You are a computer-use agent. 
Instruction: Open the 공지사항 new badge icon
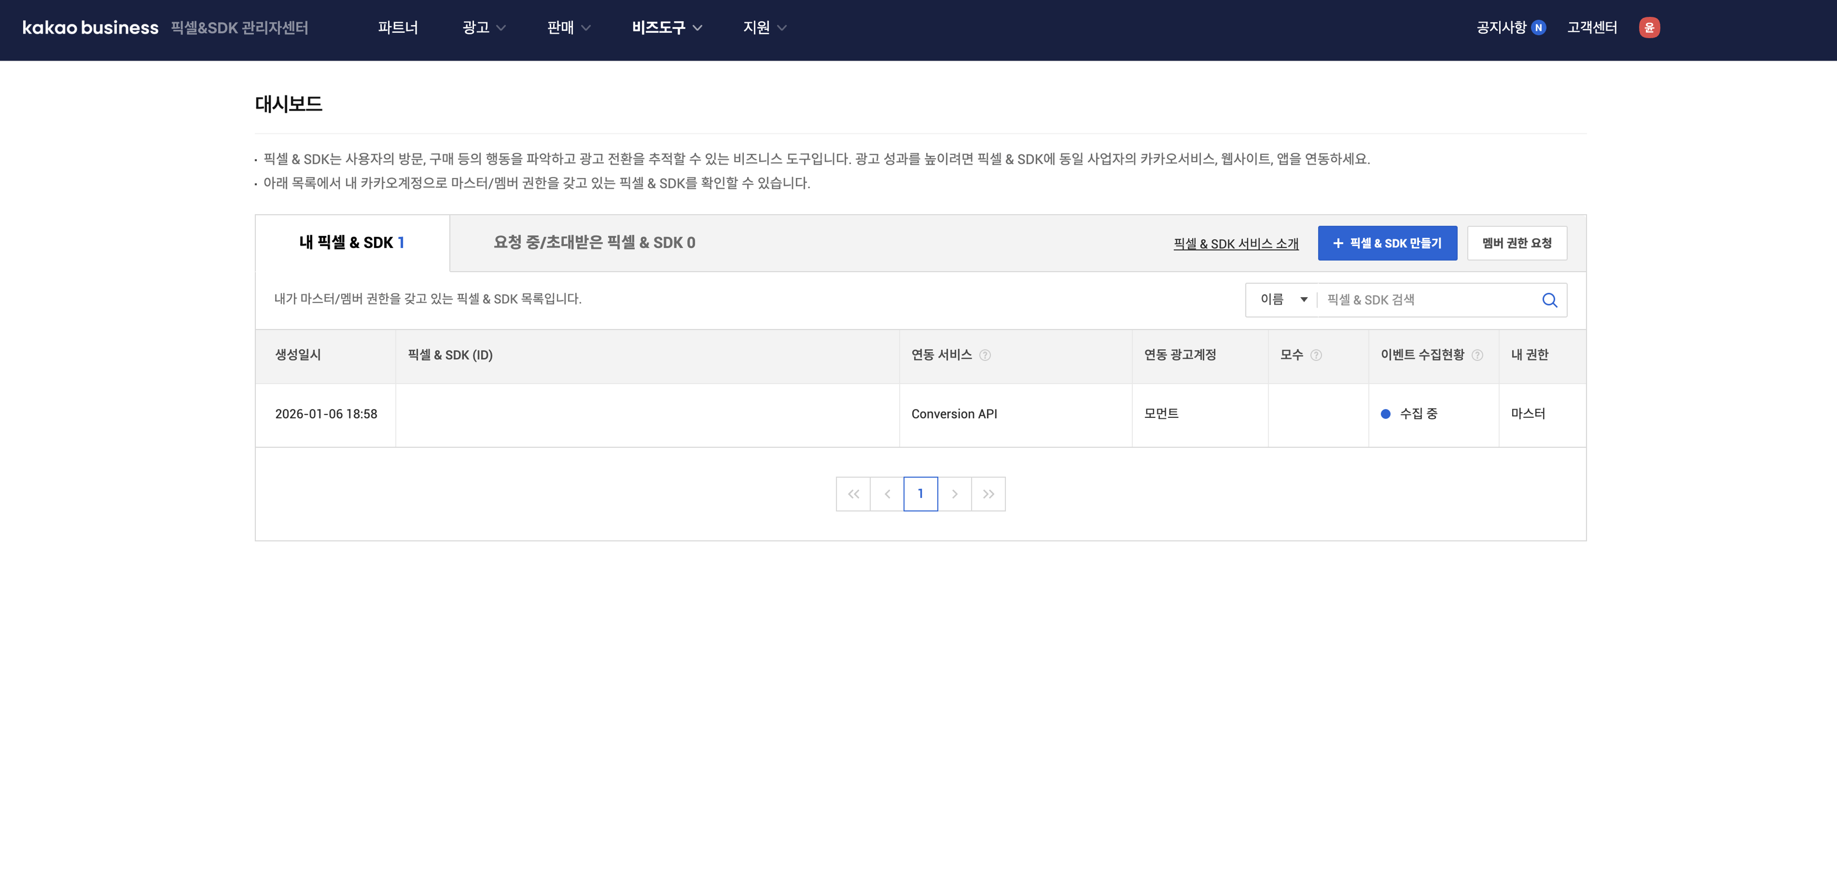(1538, 28)
